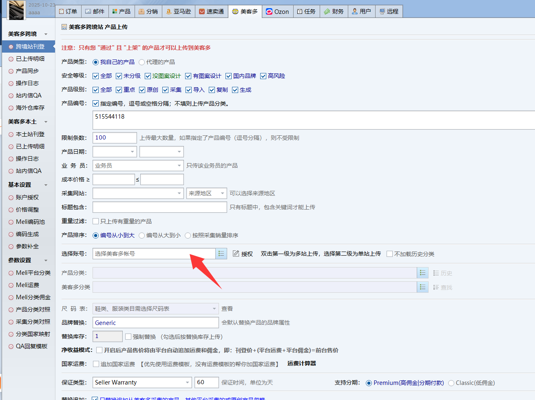Enable 只上传有重量的产品 checkbox
Image resolution: width=535 pixels, height=400 pixels.
click(96, 221)
